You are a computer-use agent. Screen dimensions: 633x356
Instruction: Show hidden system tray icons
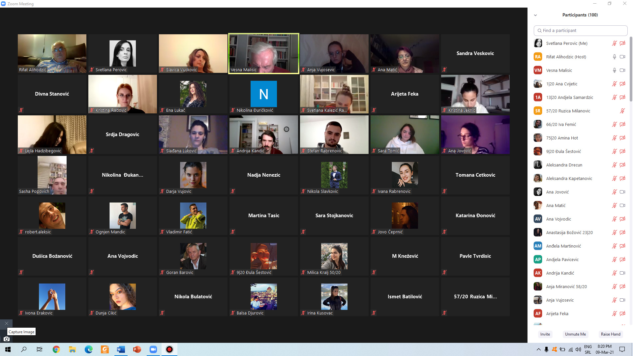click(x=539, y=349)
